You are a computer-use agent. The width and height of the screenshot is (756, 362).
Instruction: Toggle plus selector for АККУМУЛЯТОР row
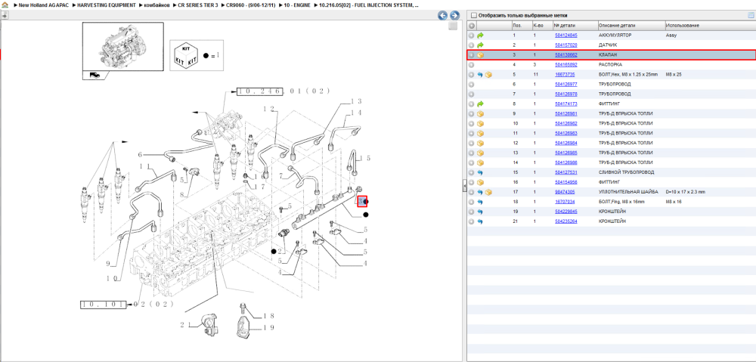click(472, 36)
